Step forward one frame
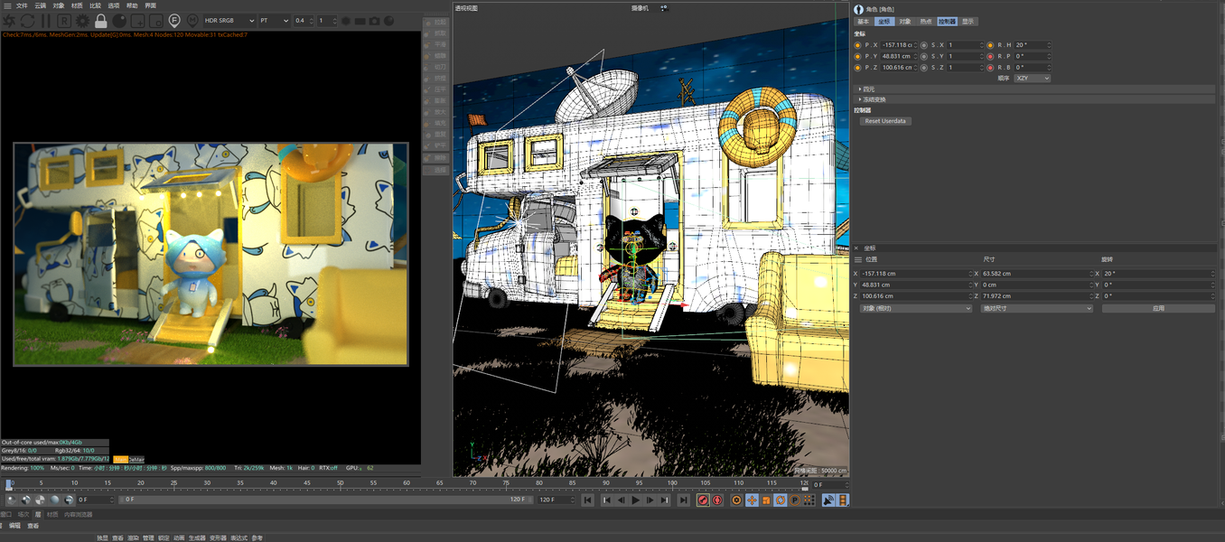The width and height of the screenshot is (1225, 542). 650,500
